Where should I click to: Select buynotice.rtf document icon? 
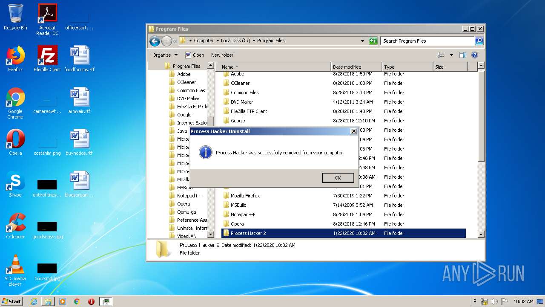click(x=80, y=142)
